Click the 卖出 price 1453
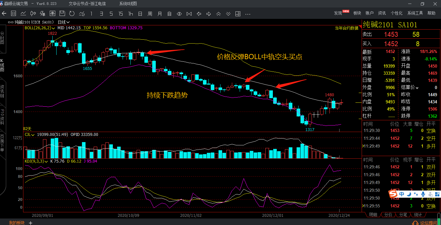This screenshot has height=225, width=441. click(x=391, y=34)
